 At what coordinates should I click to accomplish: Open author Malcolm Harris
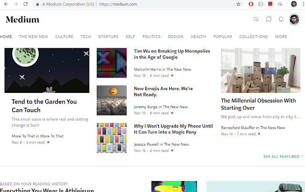click(147, 69)
